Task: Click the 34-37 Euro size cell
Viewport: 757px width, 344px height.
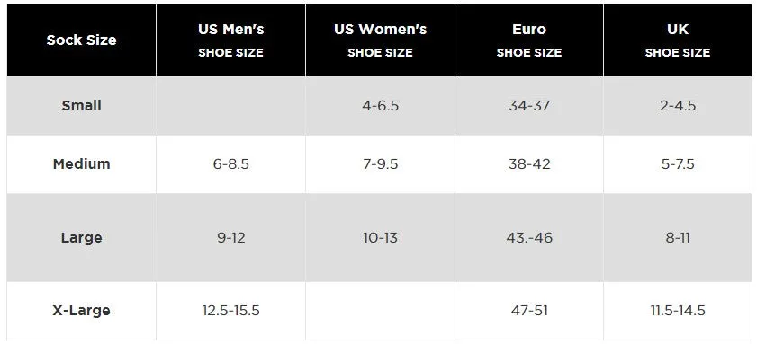Action: click(x=529, y=105)
